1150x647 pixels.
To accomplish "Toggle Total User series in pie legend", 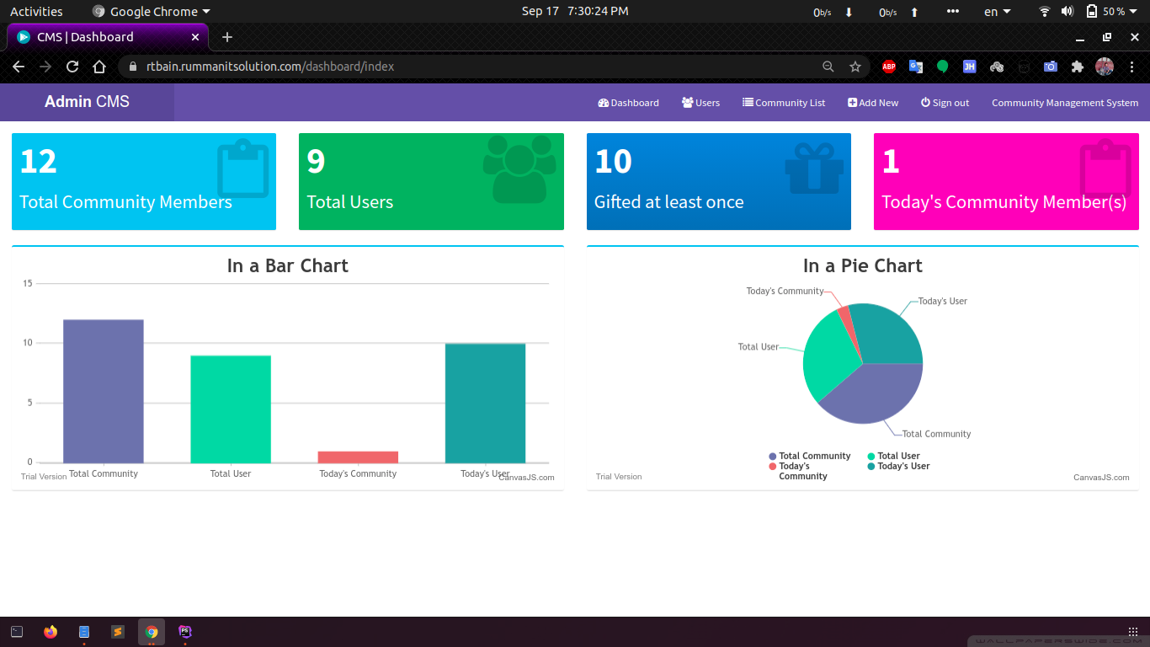I will coord(897,456).
